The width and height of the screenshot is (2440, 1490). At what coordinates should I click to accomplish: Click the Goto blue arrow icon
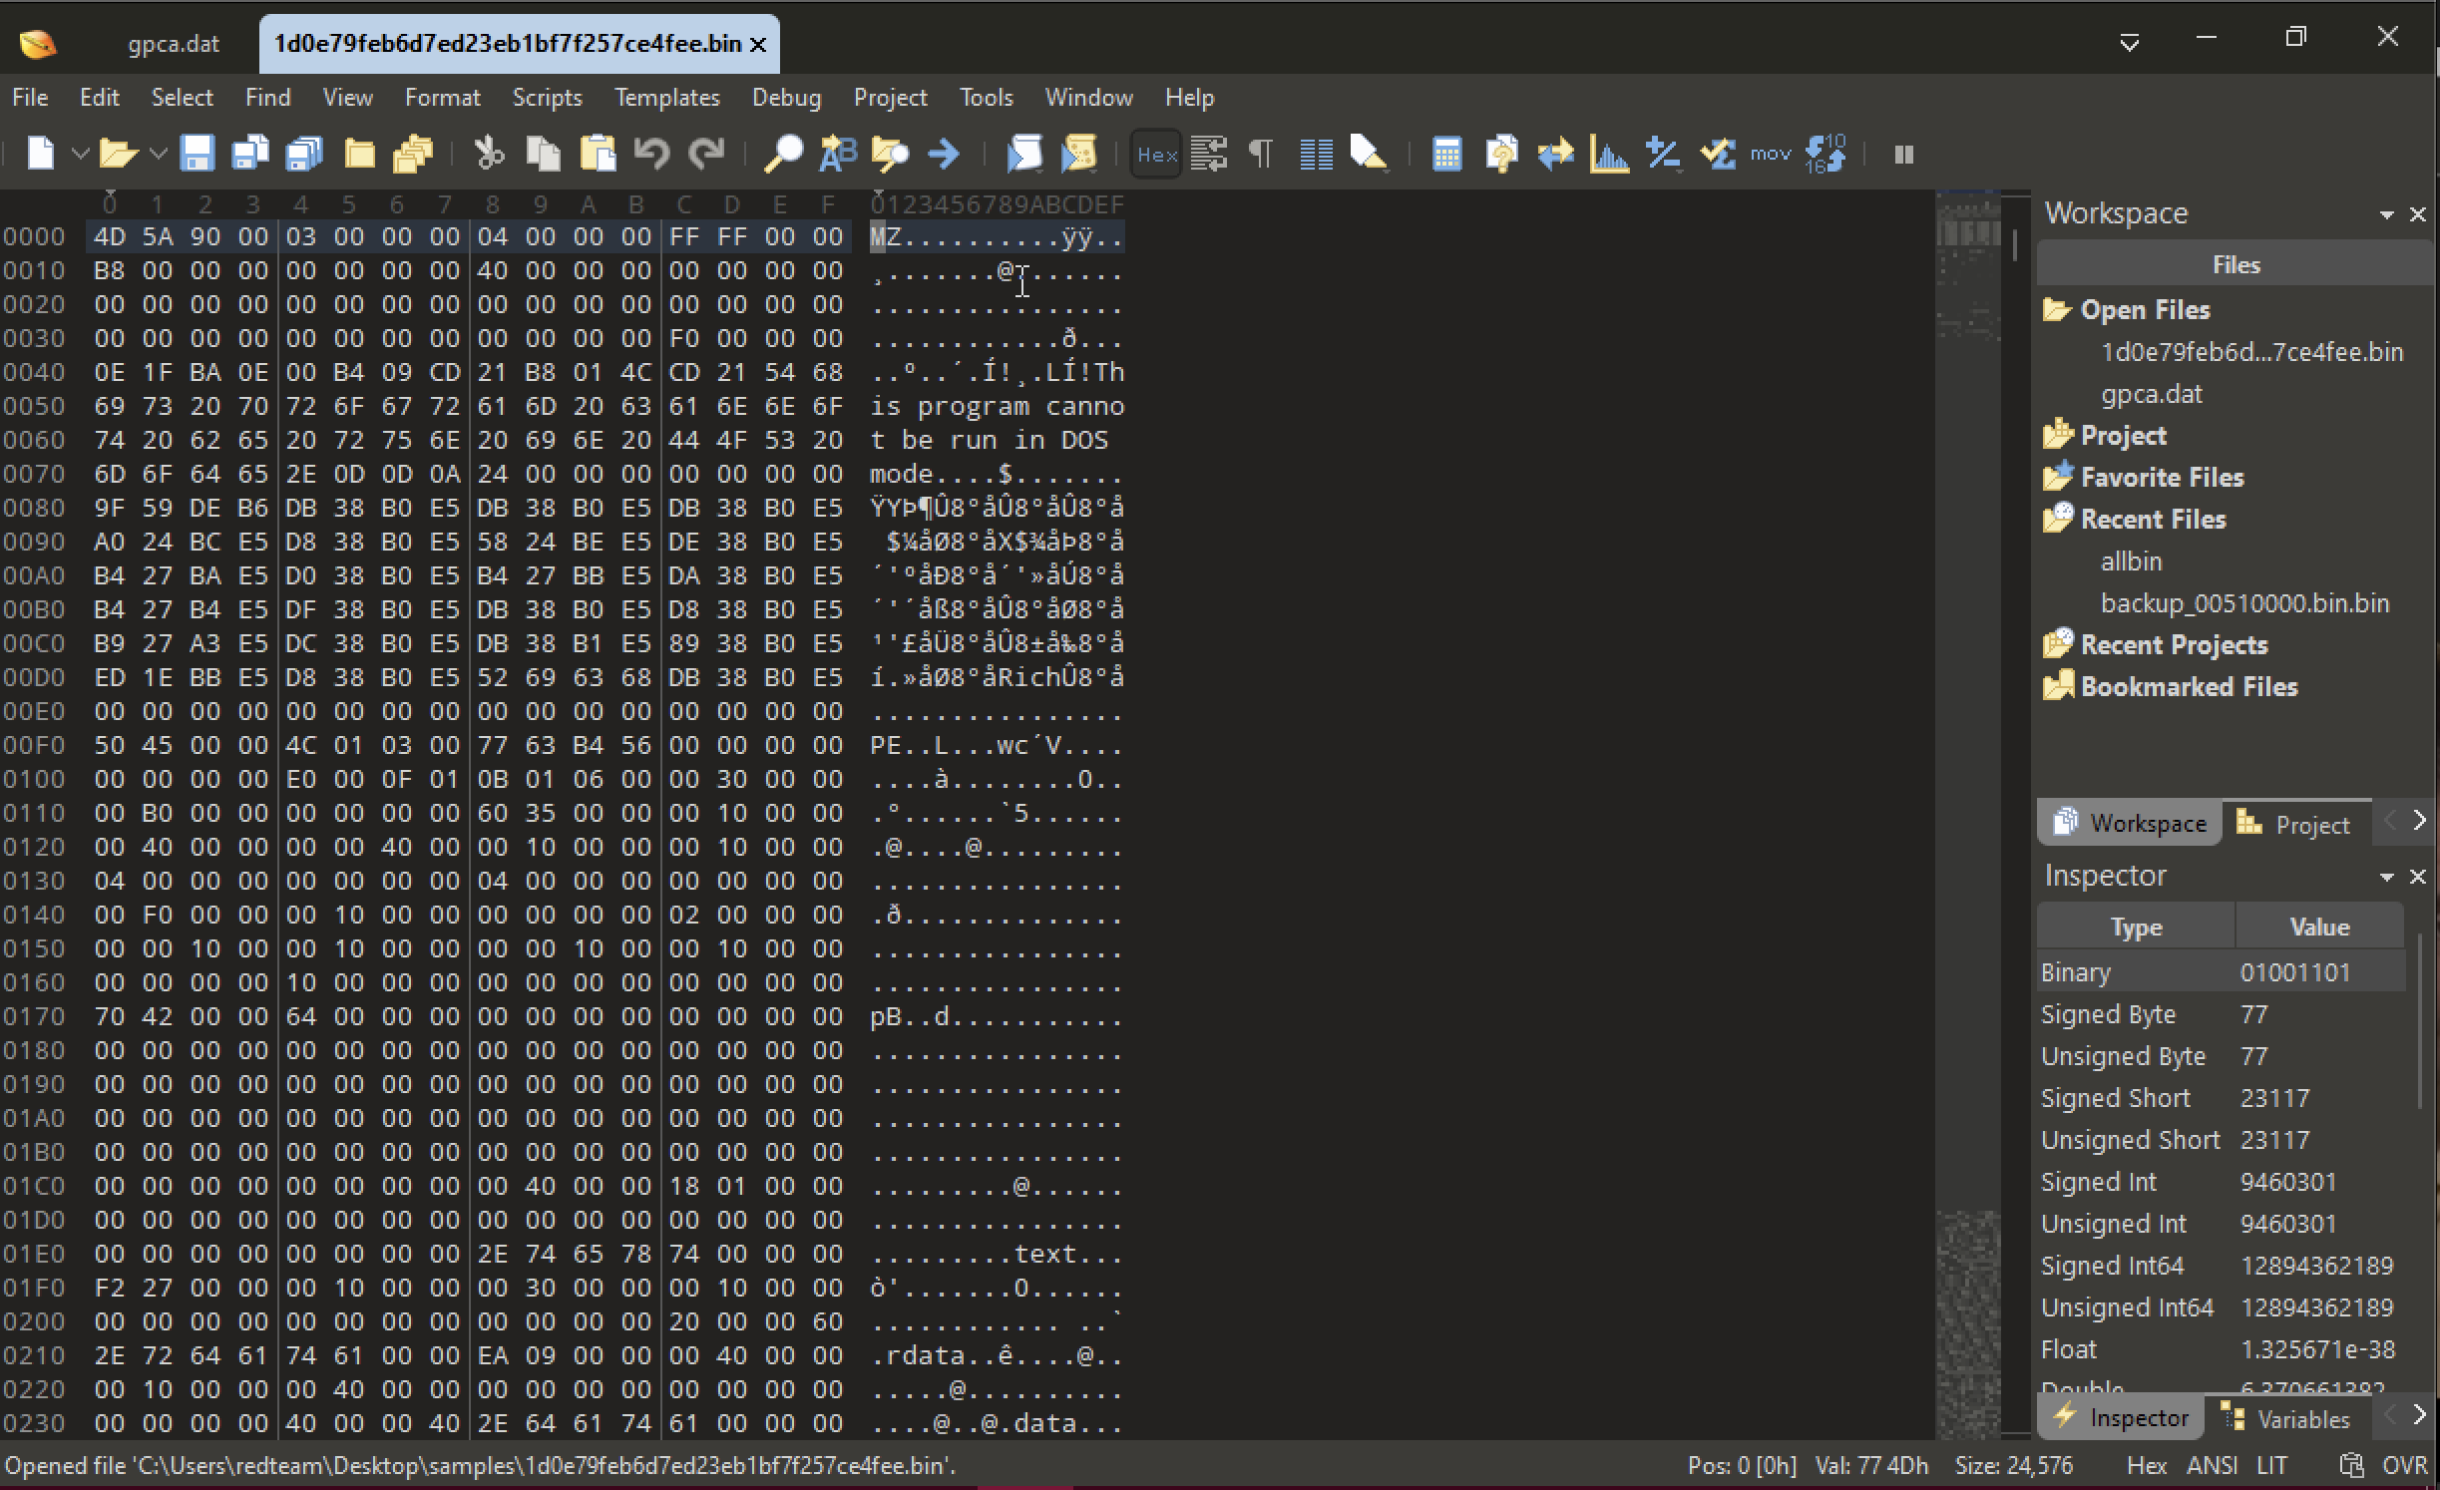[944, 155]
